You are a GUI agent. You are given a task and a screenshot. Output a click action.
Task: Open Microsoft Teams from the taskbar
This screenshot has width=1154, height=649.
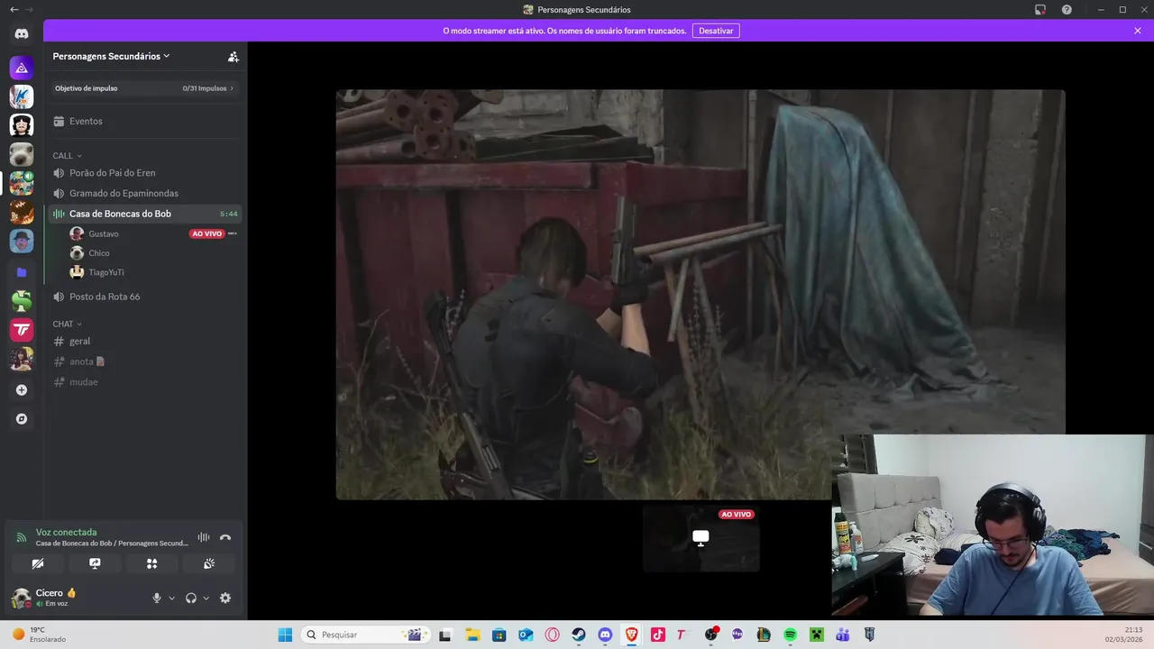tap(842, 635)
